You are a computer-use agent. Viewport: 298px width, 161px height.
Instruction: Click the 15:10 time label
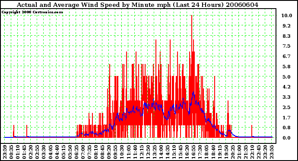174,152
